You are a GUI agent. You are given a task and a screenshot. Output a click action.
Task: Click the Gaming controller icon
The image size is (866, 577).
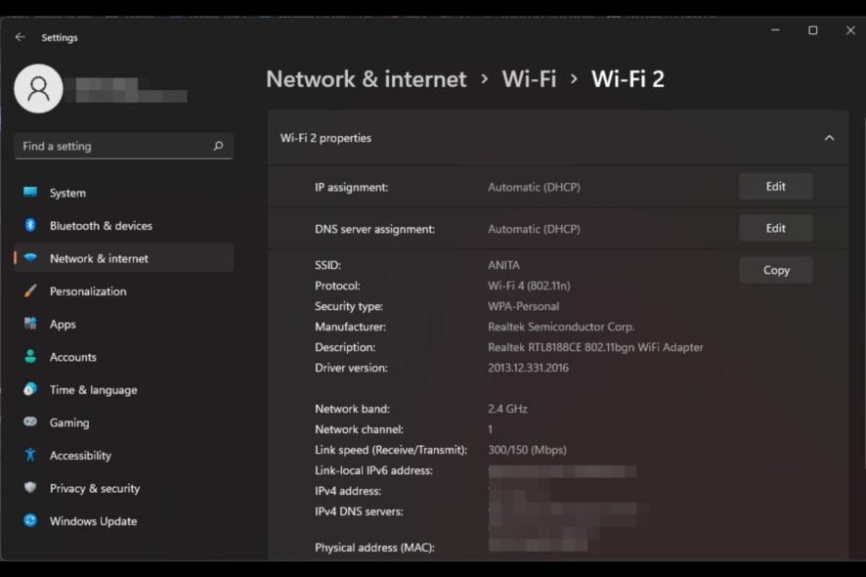click(x=30, y=422)
